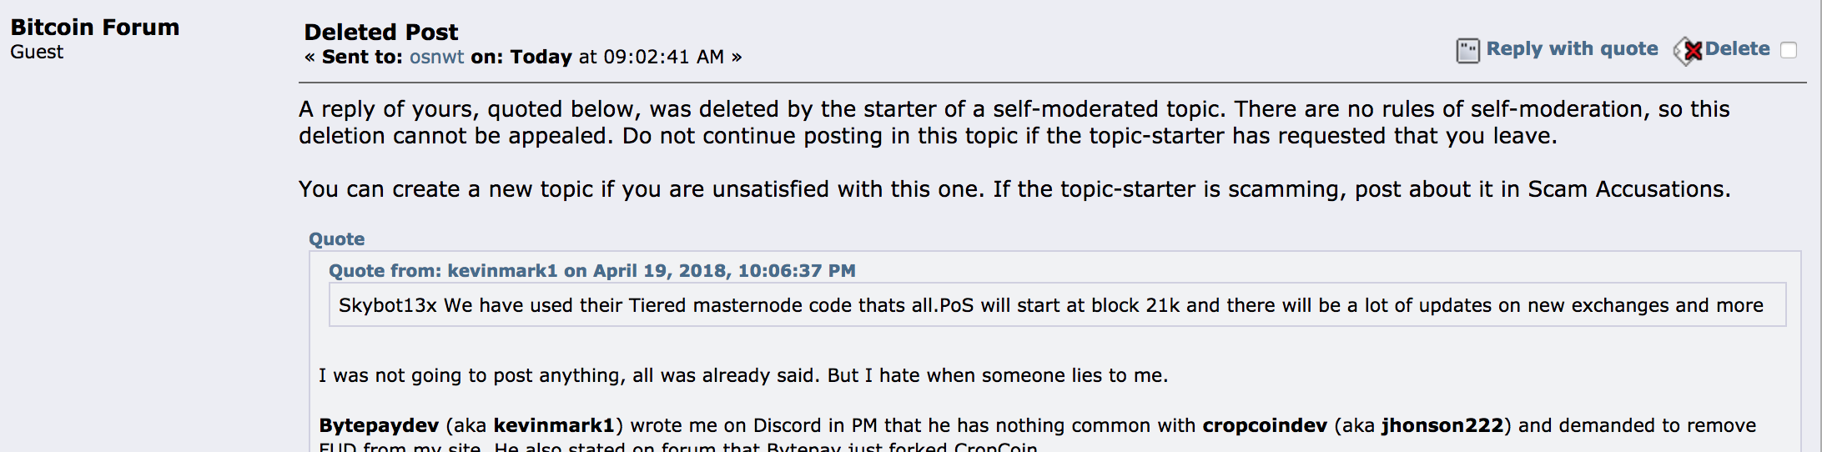Click the self-moderated topic notice paragraph
1822x452 pixels.
click(1014, 123)
